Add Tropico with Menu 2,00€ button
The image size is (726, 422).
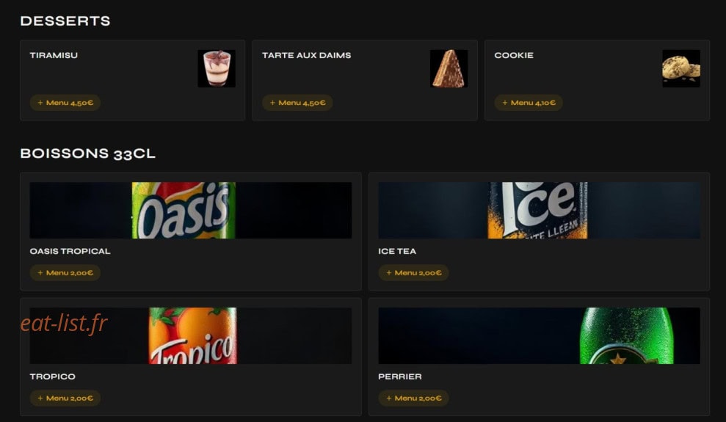click(x=65, y=399)
